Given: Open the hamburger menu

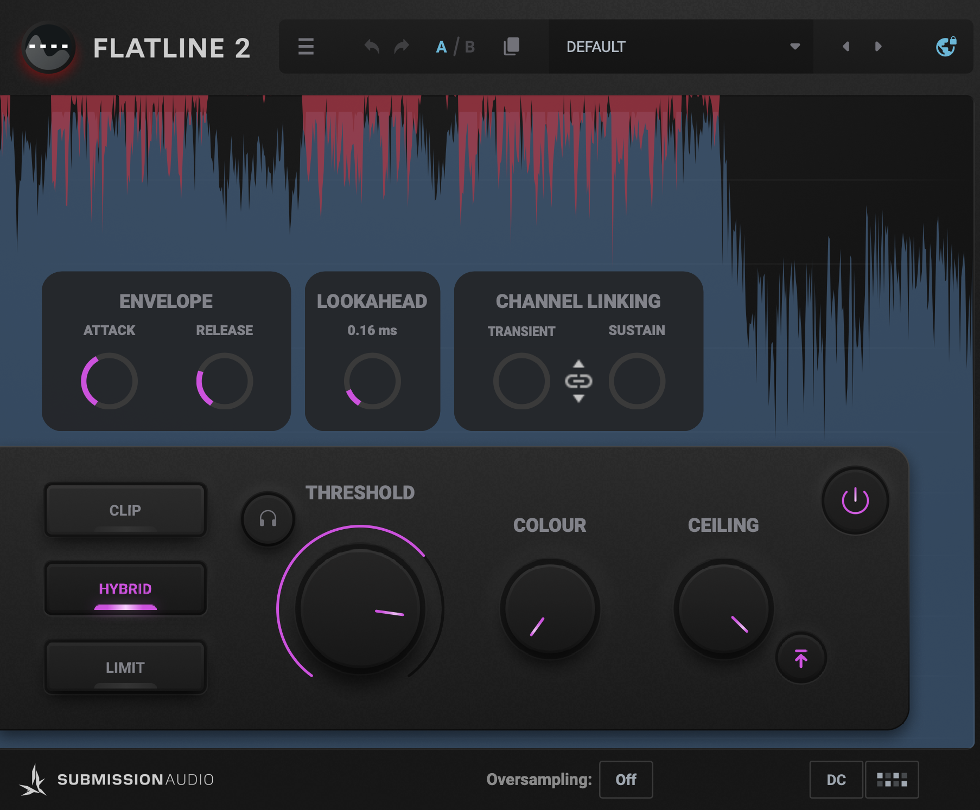Looking at the screenshot, I should tap(306, 47).
